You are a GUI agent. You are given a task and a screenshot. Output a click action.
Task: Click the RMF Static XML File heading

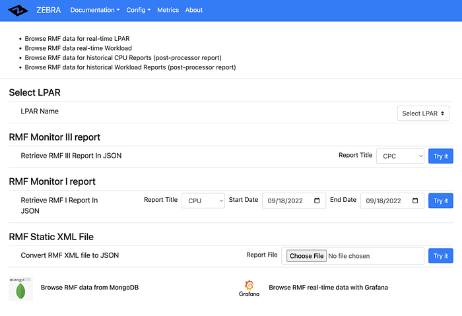(x=51, y=237)
